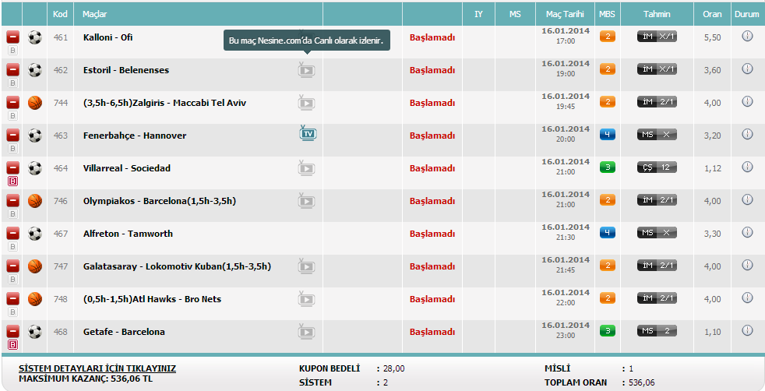The height and width of the screenshot is (391, 765).
Task: Click the live stream icon for Alfreton - Tamworth
Action: pos(307,234)
